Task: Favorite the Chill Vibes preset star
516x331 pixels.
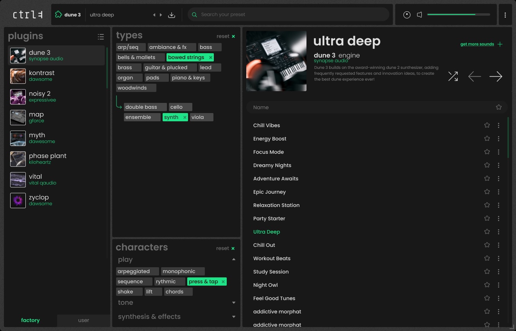Action: pos(487,125)
